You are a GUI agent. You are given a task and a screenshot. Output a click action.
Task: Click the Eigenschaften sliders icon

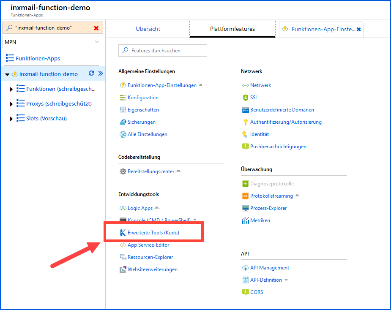coord(123,110)
